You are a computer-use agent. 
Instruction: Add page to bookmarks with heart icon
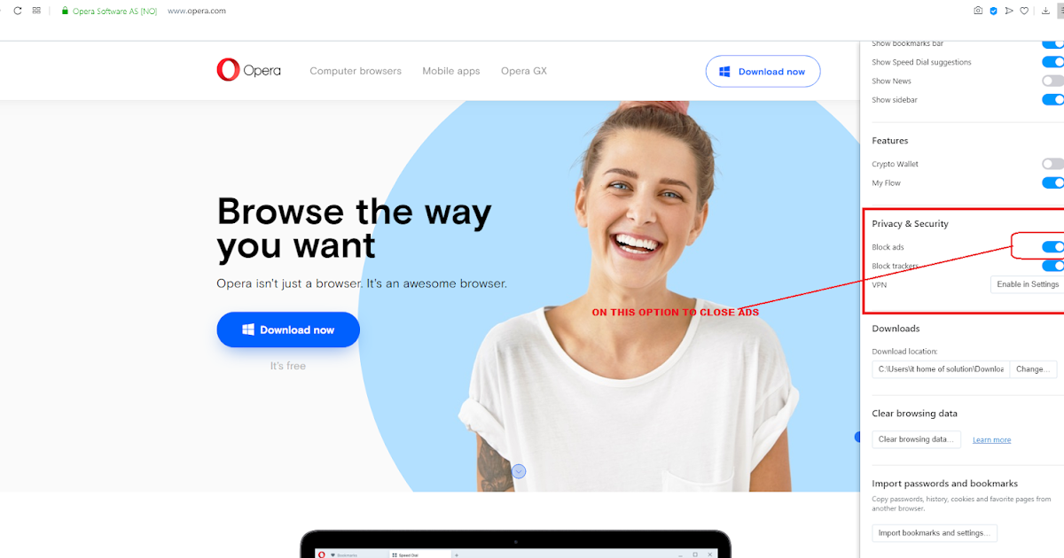pyautogui.click(x=1024, y=11)
